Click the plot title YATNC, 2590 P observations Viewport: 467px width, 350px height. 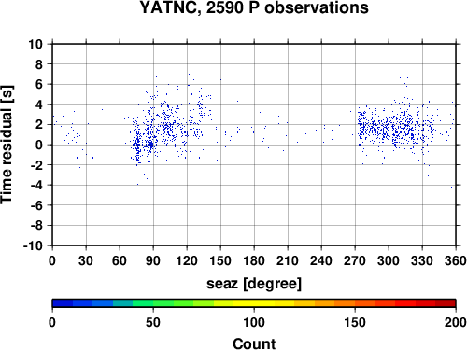tap(254, 7)
